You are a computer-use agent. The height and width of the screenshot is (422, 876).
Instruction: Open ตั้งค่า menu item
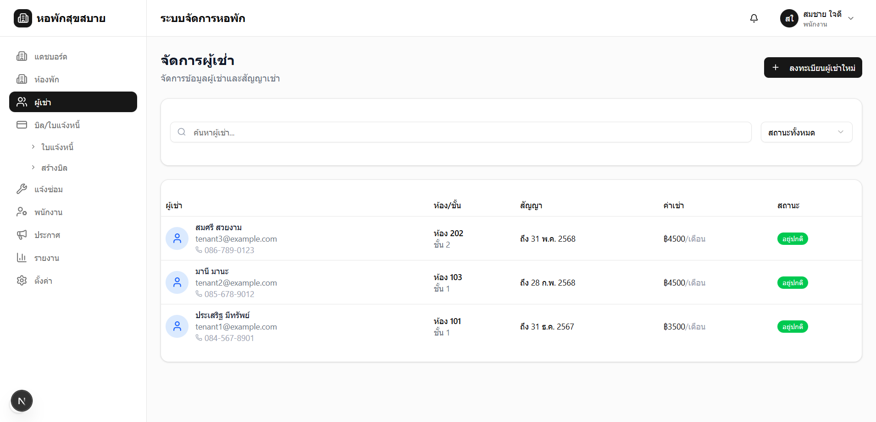point(73,281)
